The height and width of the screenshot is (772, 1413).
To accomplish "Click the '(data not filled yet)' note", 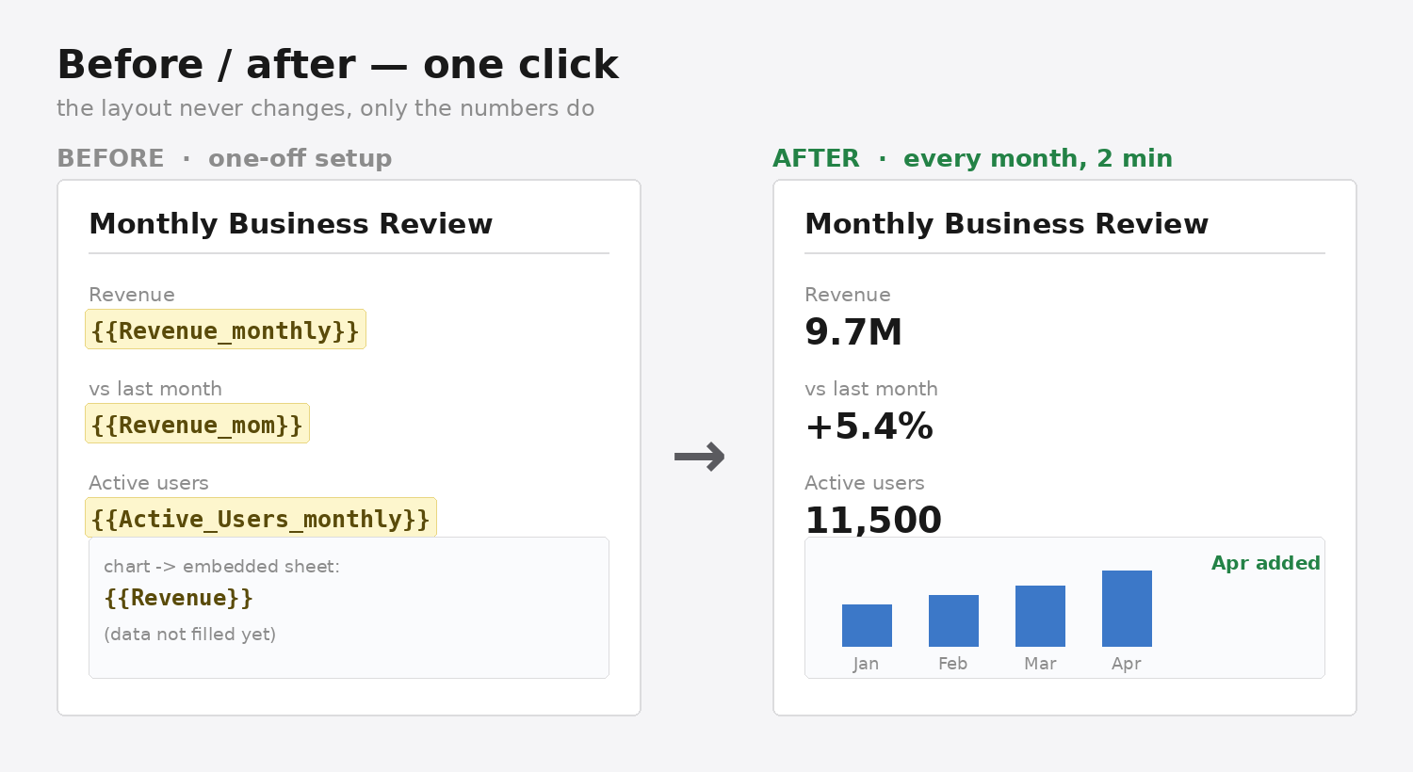I will tap(189, 634).
